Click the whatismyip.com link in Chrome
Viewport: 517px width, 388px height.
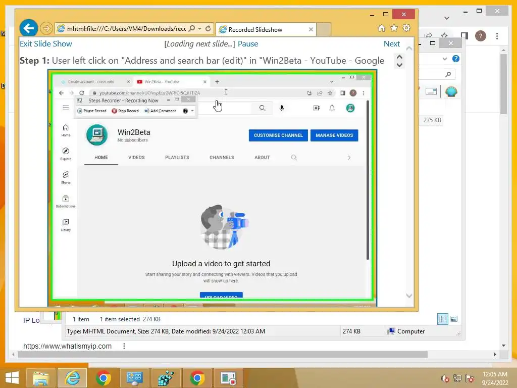click(x=67, y=346)
